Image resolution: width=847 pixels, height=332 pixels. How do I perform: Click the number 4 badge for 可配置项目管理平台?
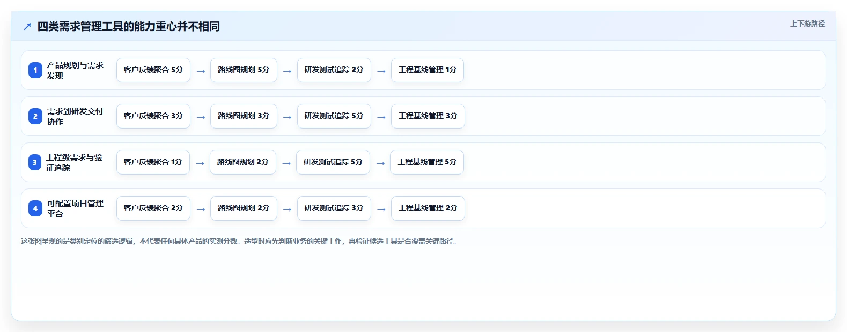click(35, 208)
